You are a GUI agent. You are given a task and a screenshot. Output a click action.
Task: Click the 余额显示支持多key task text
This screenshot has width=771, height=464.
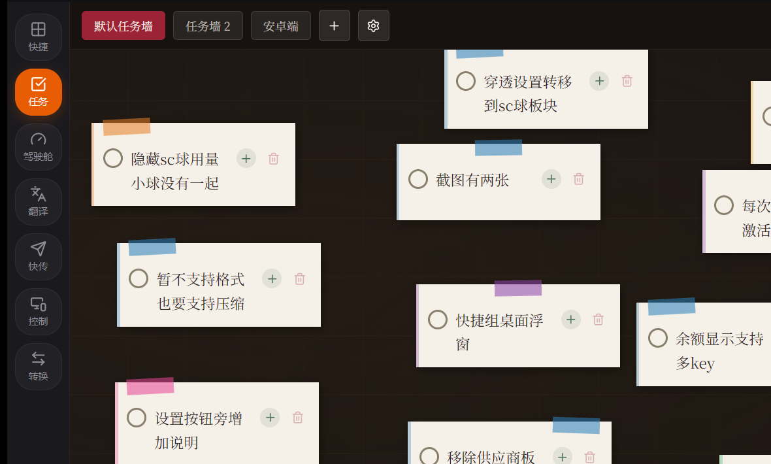(x=720, y=351)
